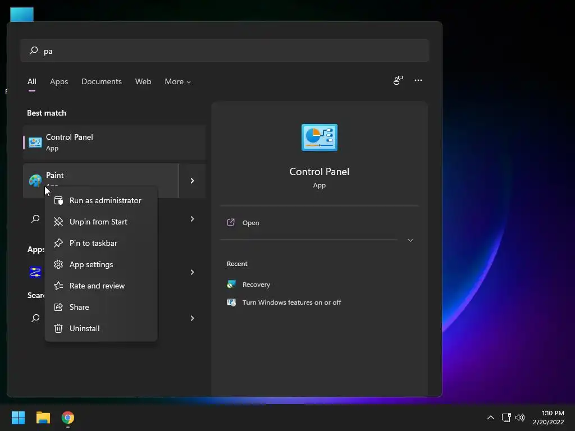
Task: Expand the Search section result chevron
Action: tap(192, 318)
